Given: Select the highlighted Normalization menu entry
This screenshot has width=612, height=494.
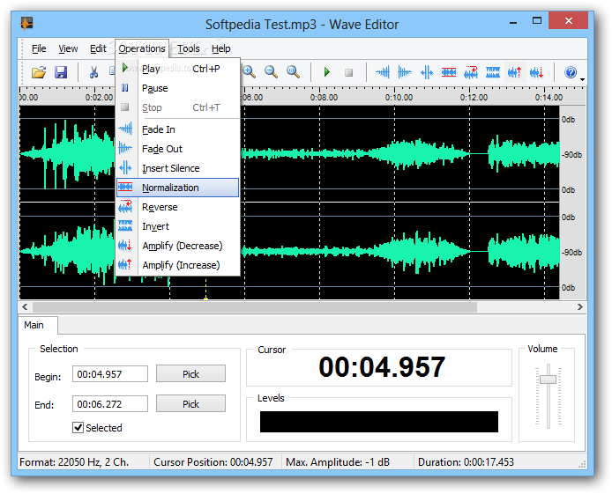Looking at the screenshot, I should (177, 188).
